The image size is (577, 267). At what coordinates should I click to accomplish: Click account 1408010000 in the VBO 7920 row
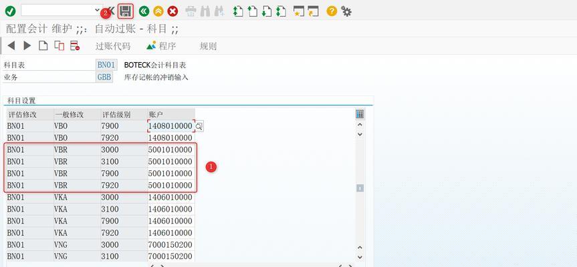click(x=171, y=138)
